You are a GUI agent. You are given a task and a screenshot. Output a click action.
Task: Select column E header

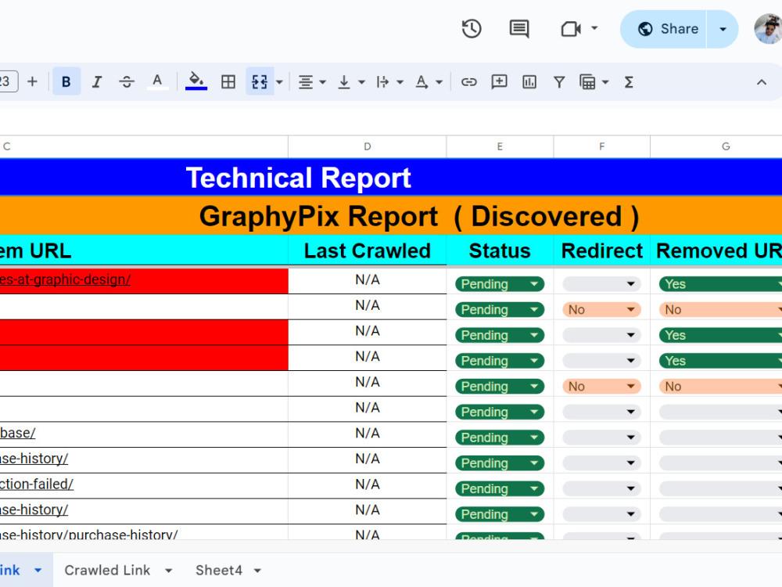point(500,147)
